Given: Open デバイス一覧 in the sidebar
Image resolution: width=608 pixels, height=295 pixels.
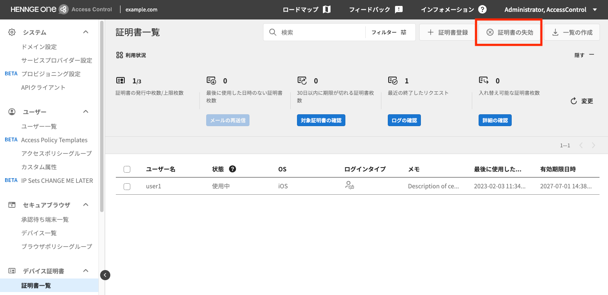Looking at the screenshot, I should point(39,233).
